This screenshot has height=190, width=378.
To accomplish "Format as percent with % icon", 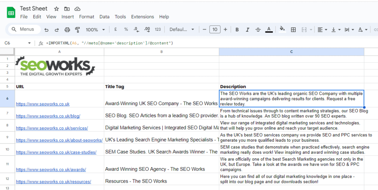I will click(126, 30).
